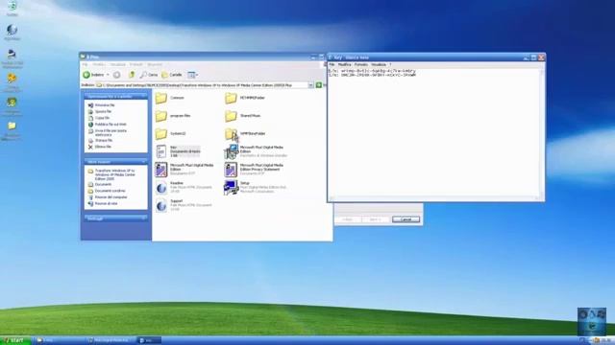Click Rinomina file in task pane
Viewport: 615px width, 345px height.
105,105
